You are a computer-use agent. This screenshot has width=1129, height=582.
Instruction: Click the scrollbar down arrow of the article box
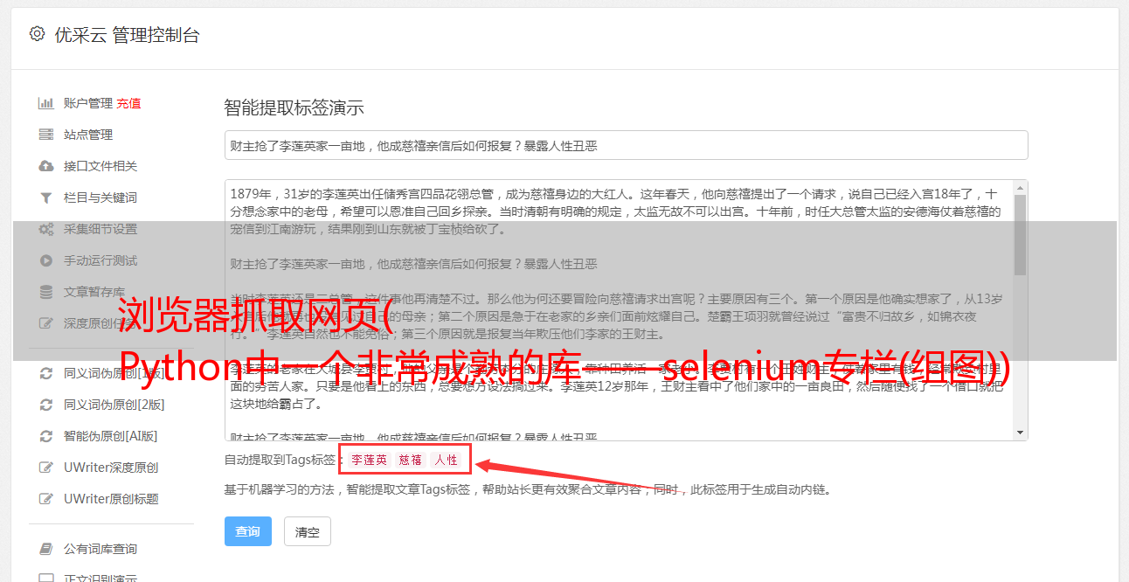pos(1020,432)
